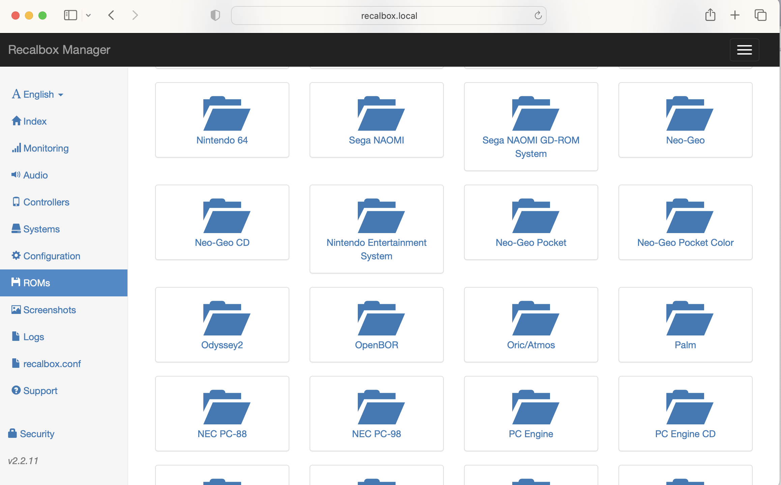
Task: Switch to the ROMs section
Action: pyautogui.click(x=36, y=283)
